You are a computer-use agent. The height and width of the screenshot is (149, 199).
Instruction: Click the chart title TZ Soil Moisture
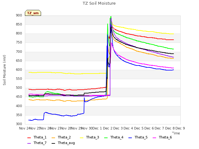coord(99,3)
